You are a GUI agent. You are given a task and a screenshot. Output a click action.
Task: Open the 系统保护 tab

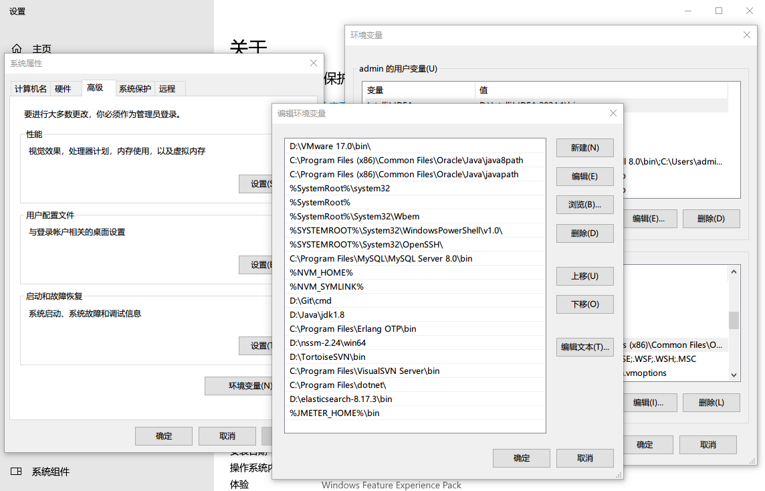point(135,88)
